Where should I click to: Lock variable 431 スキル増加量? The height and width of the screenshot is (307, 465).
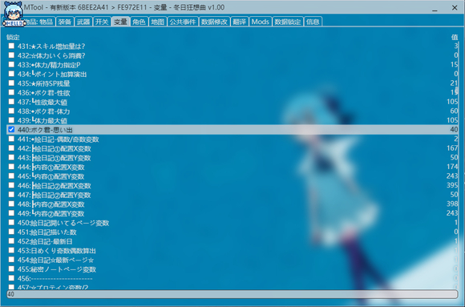point(11,46)
